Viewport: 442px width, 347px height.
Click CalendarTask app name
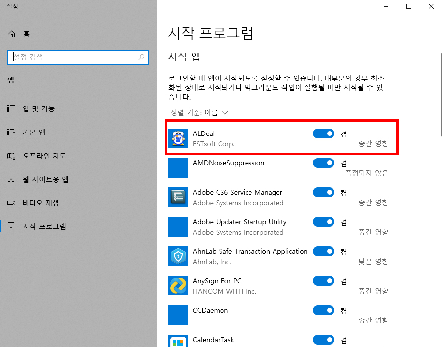214,340
